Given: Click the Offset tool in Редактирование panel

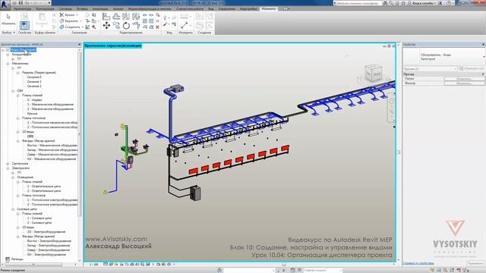Looking at the screenshot, I should 116,16.
